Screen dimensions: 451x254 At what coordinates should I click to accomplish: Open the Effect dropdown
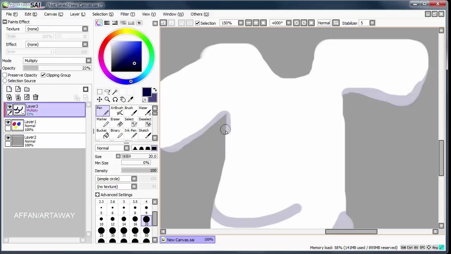[85, 44]
